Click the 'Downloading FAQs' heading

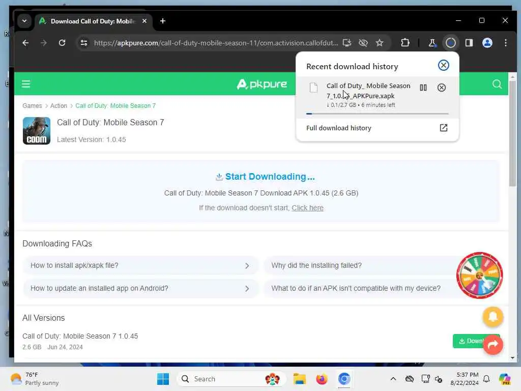tap(57, 244)
